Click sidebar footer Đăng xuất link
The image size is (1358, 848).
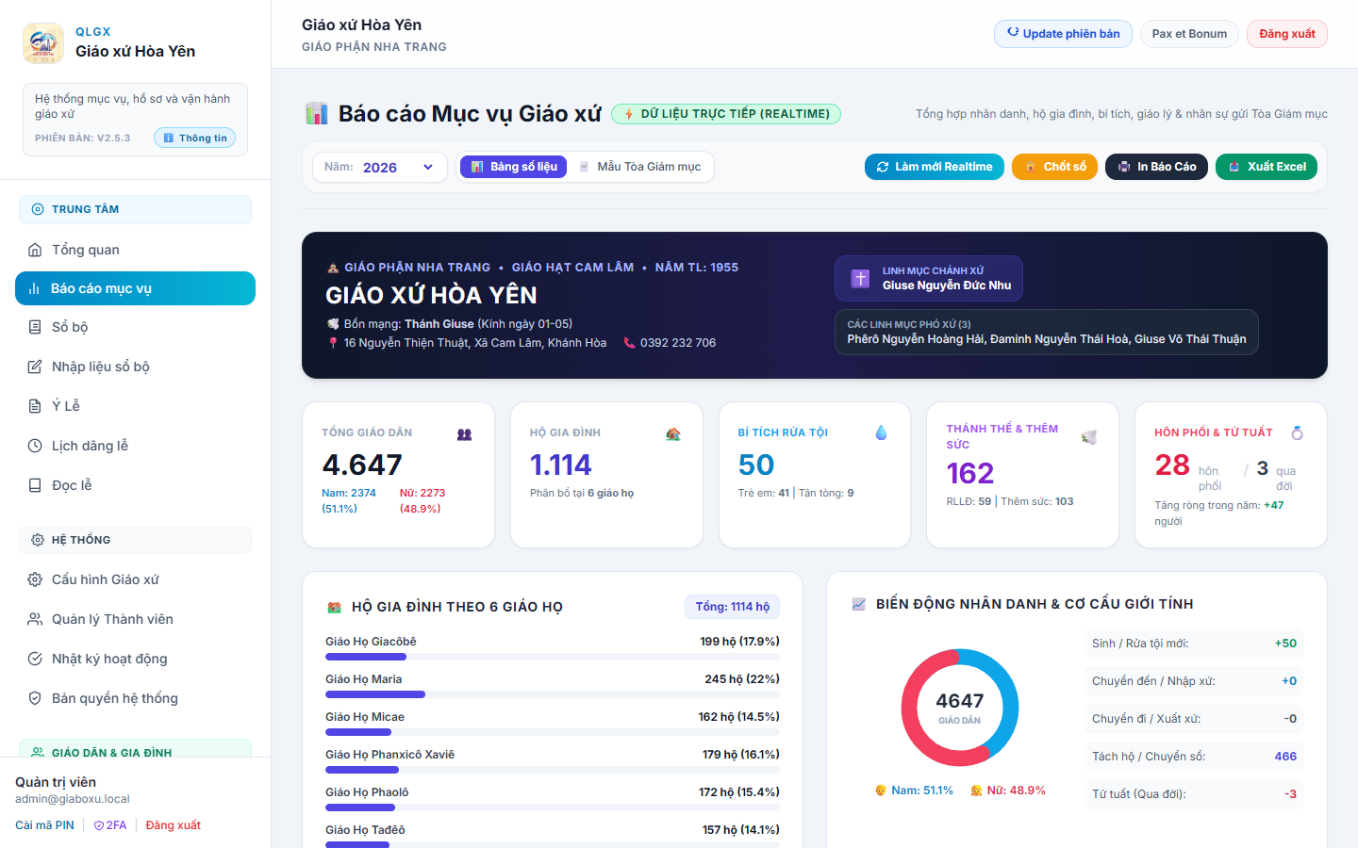pos(174,825)
